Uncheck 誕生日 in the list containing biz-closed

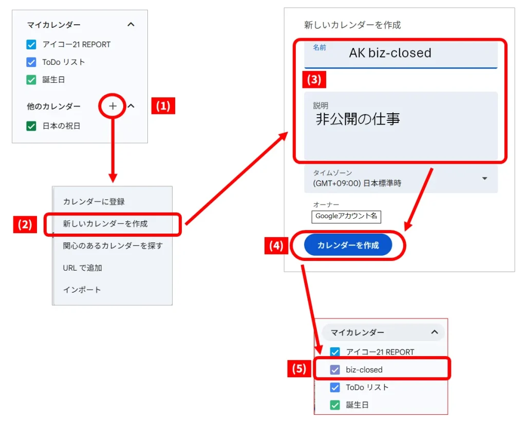[x=335, y=405]
